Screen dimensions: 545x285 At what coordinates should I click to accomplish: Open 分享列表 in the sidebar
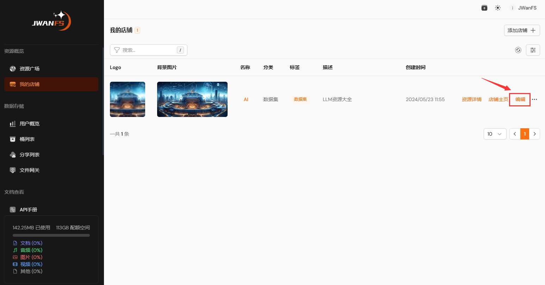click(x=51, y=155)
